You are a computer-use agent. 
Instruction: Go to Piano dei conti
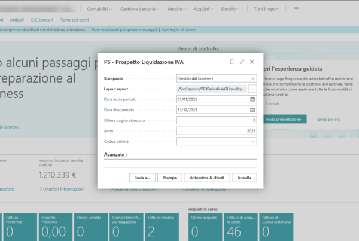(74, 20)
